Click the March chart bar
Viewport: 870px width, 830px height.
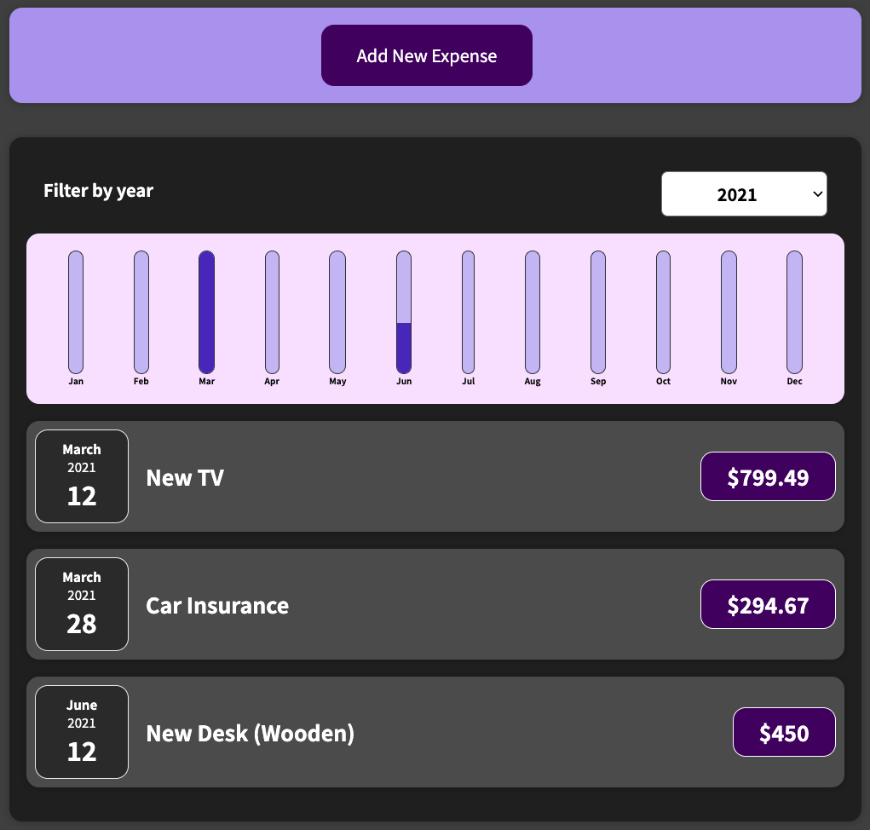click(206, 312)
